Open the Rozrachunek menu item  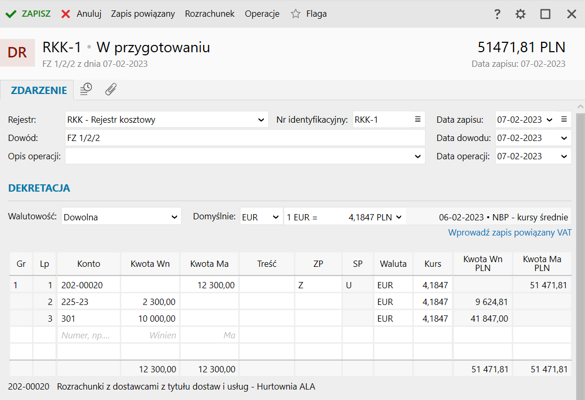209,14
